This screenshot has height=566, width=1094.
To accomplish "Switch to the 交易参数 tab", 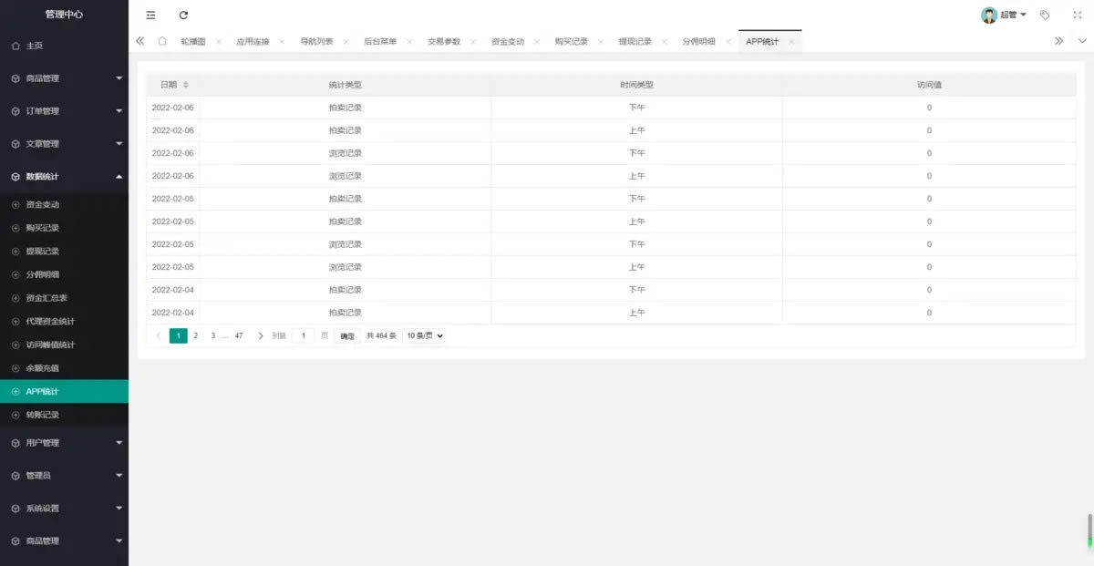I will pyautogui.click(x=444, y=42).
